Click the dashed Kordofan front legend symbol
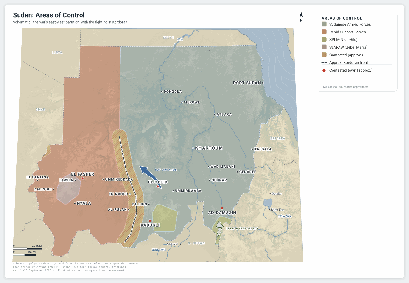 pos(324,63)
